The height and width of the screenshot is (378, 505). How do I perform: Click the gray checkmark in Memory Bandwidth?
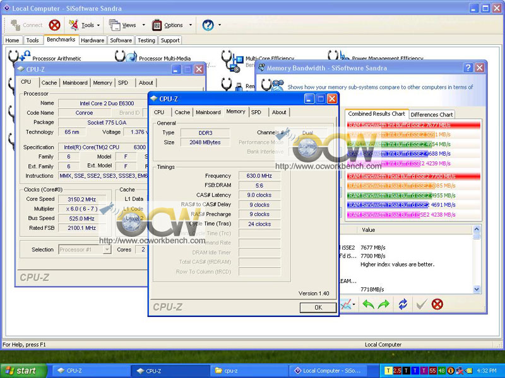tap(422, 304)
